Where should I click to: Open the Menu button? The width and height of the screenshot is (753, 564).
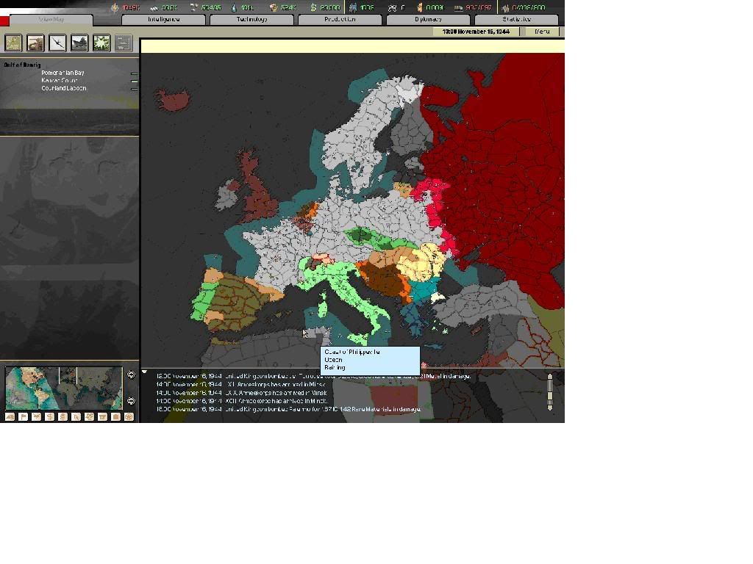(x=542, y=32)
